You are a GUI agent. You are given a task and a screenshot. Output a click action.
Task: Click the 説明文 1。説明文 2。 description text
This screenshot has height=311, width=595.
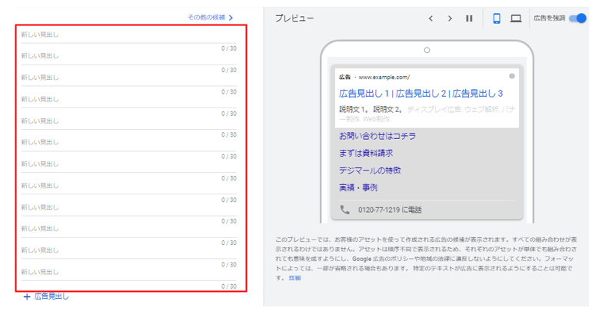pyautogui.click(x=371, y=110)
